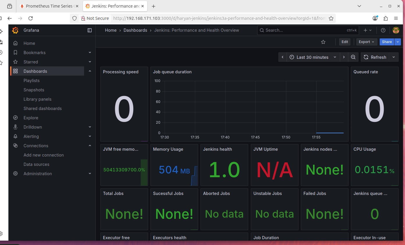Open the Export dropdown menu

(x=367, y=42)
